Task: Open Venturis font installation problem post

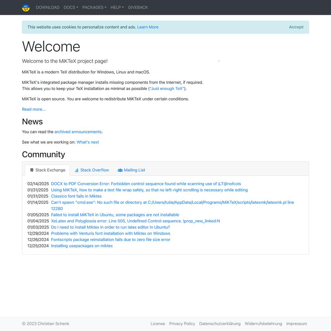Action: [111, 233]
